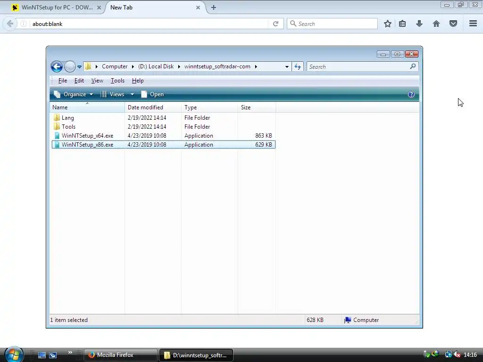Sort by the Name column header

click(x=87, y=107)
